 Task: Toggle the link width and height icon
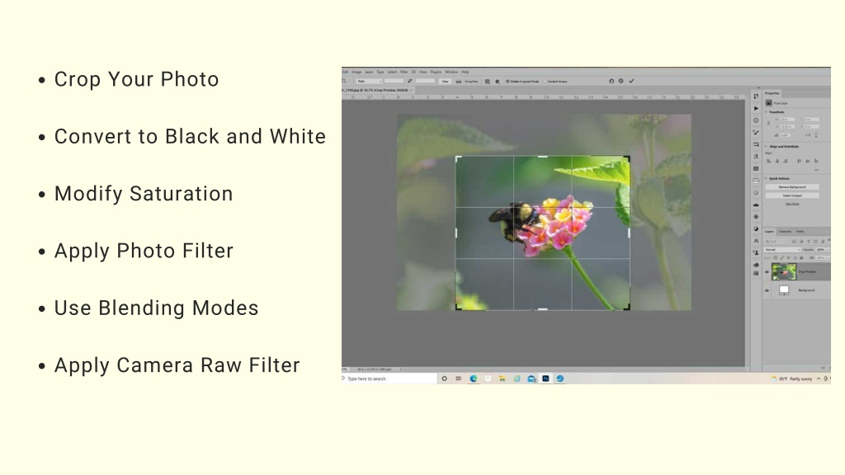tap(768, 124)
